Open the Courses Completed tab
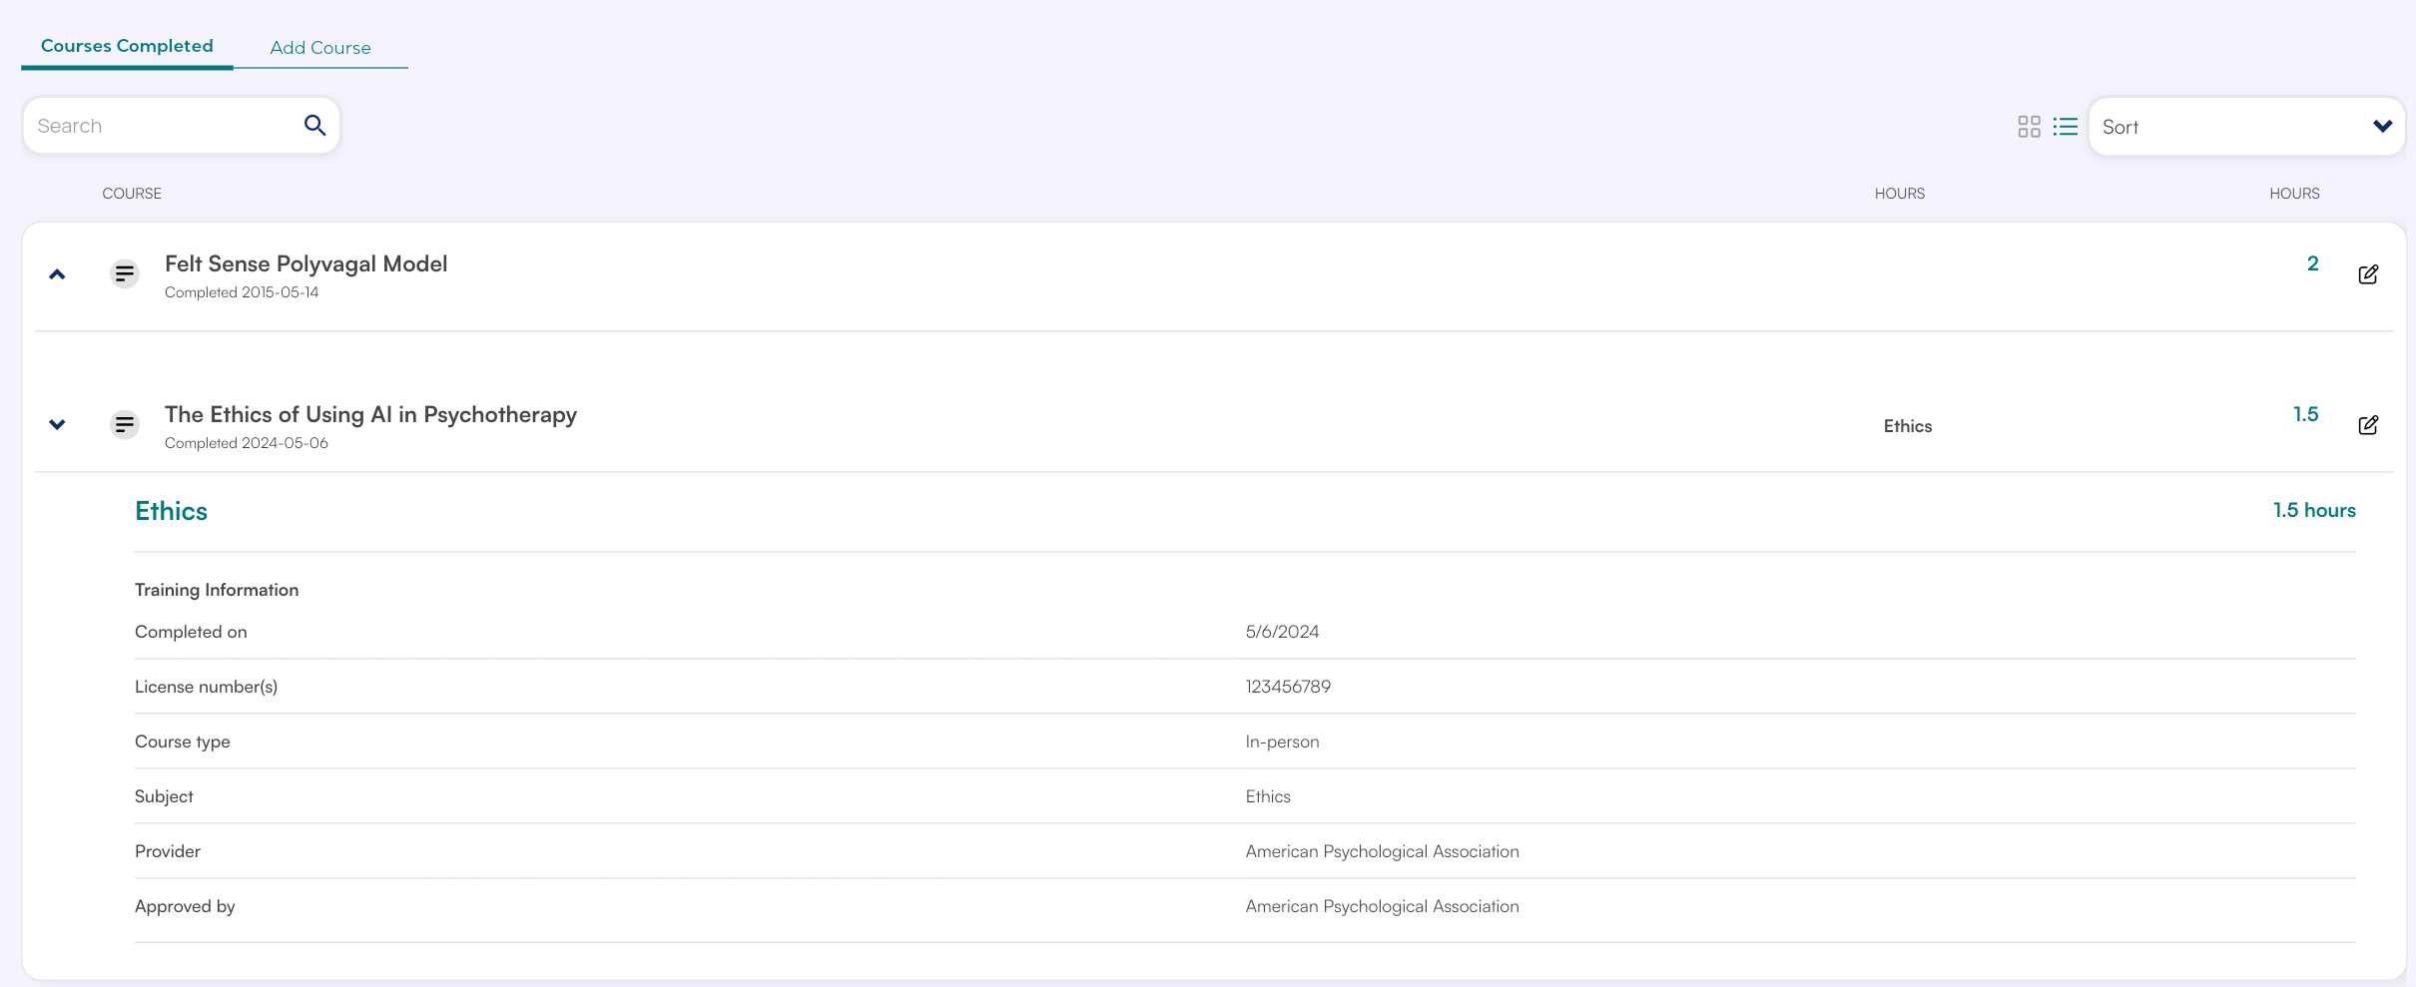Screen dimensions: 2416x987 (x=127, y=46)
